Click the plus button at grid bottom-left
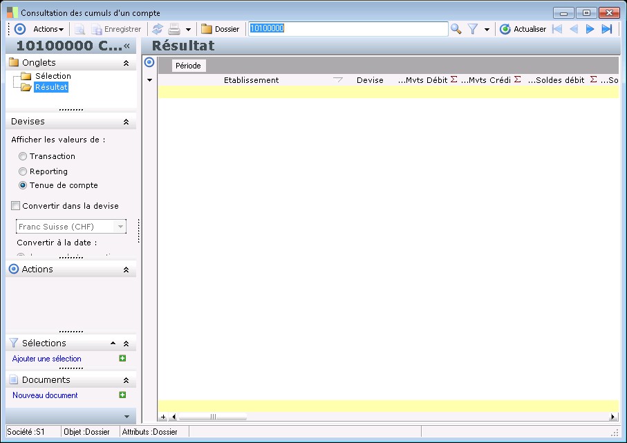The height and width of the screenshot is (443, 627). (163, 417)
